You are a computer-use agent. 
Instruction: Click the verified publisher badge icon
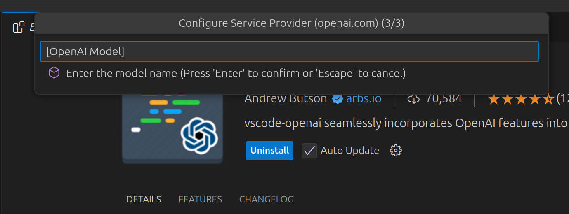coord(338,99)
